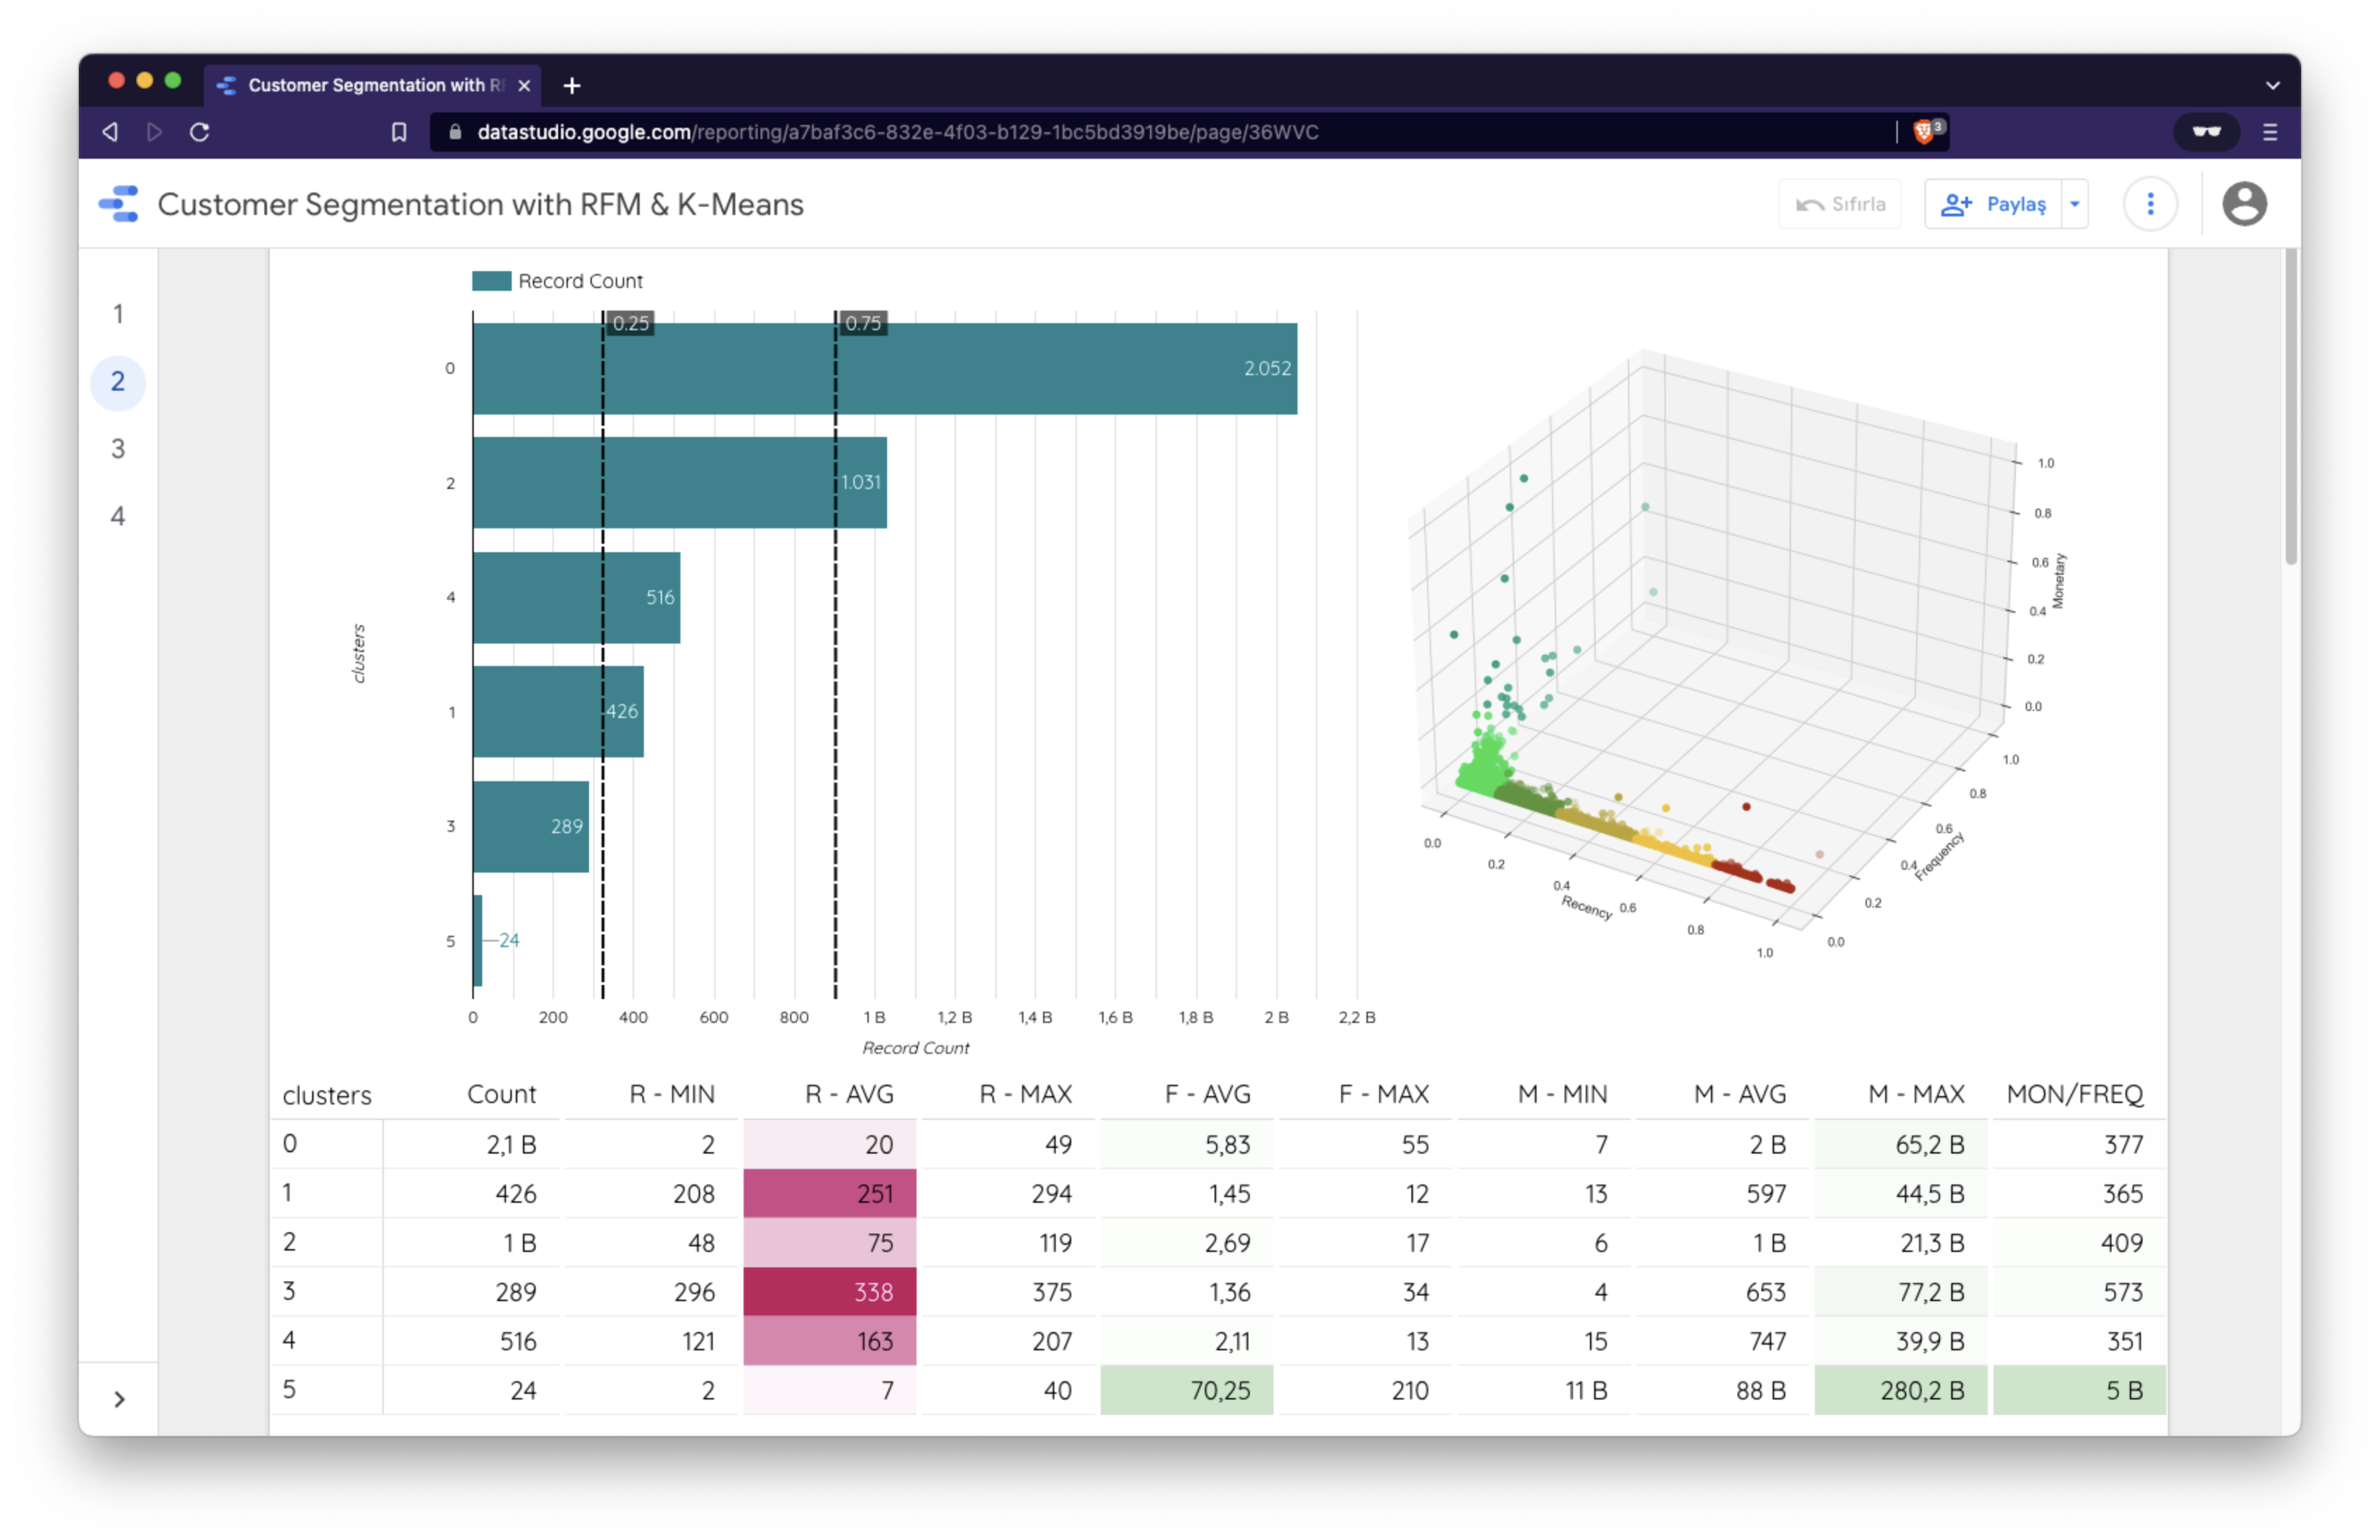Screen dimensions: 2380x1540
Task: Open Brave Shields lion icon
Action: pos(1923,132)
